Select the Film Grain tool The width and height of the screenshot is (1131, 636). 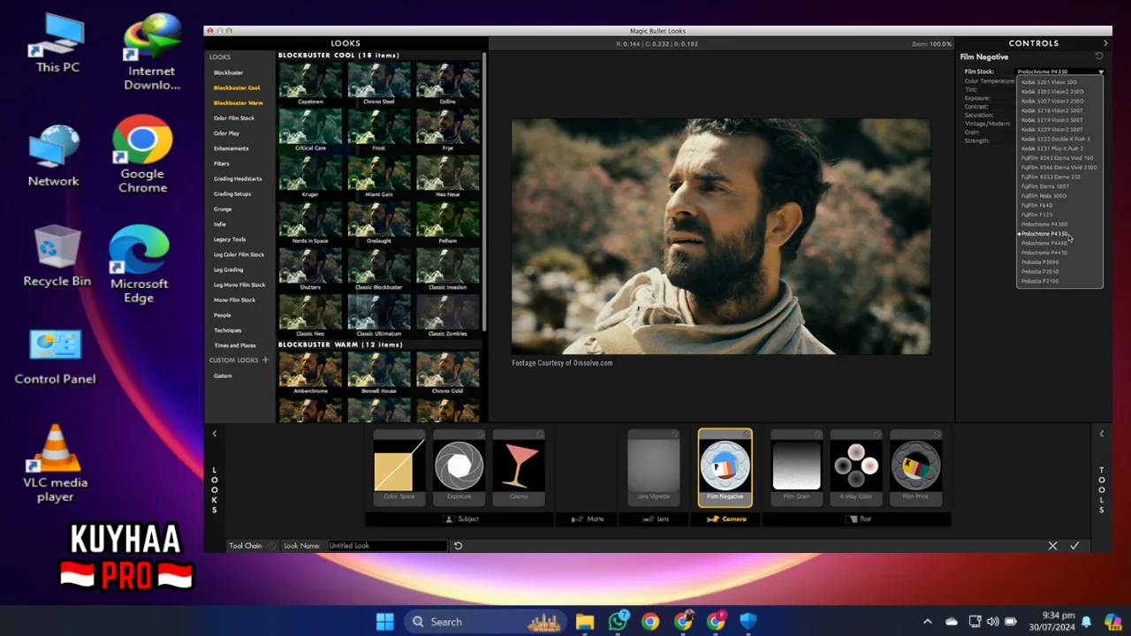click(796, 467)
